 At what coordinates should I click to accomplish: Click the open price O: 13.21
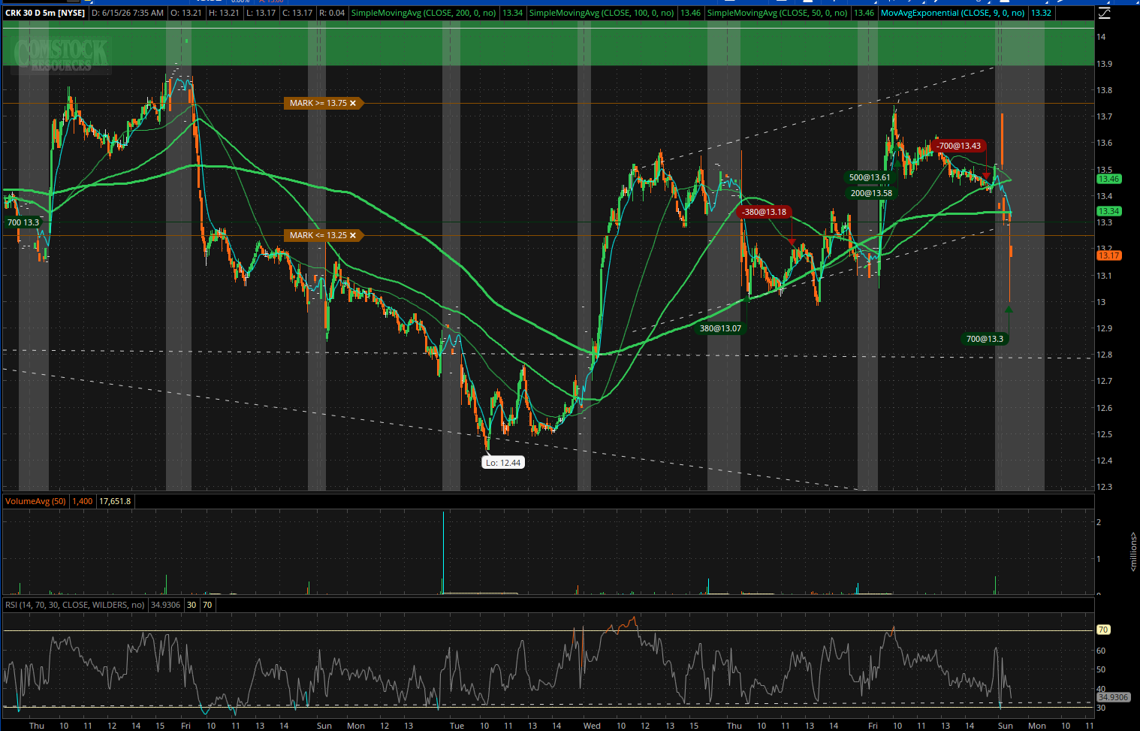tap(186, 13)
